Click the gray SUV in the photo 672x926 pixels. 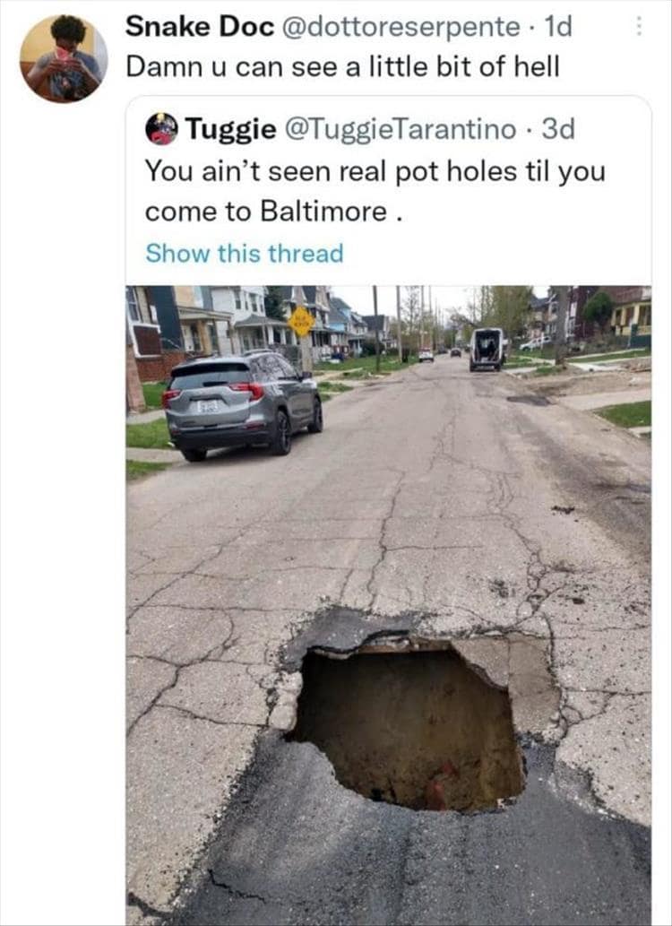point(243,404)
